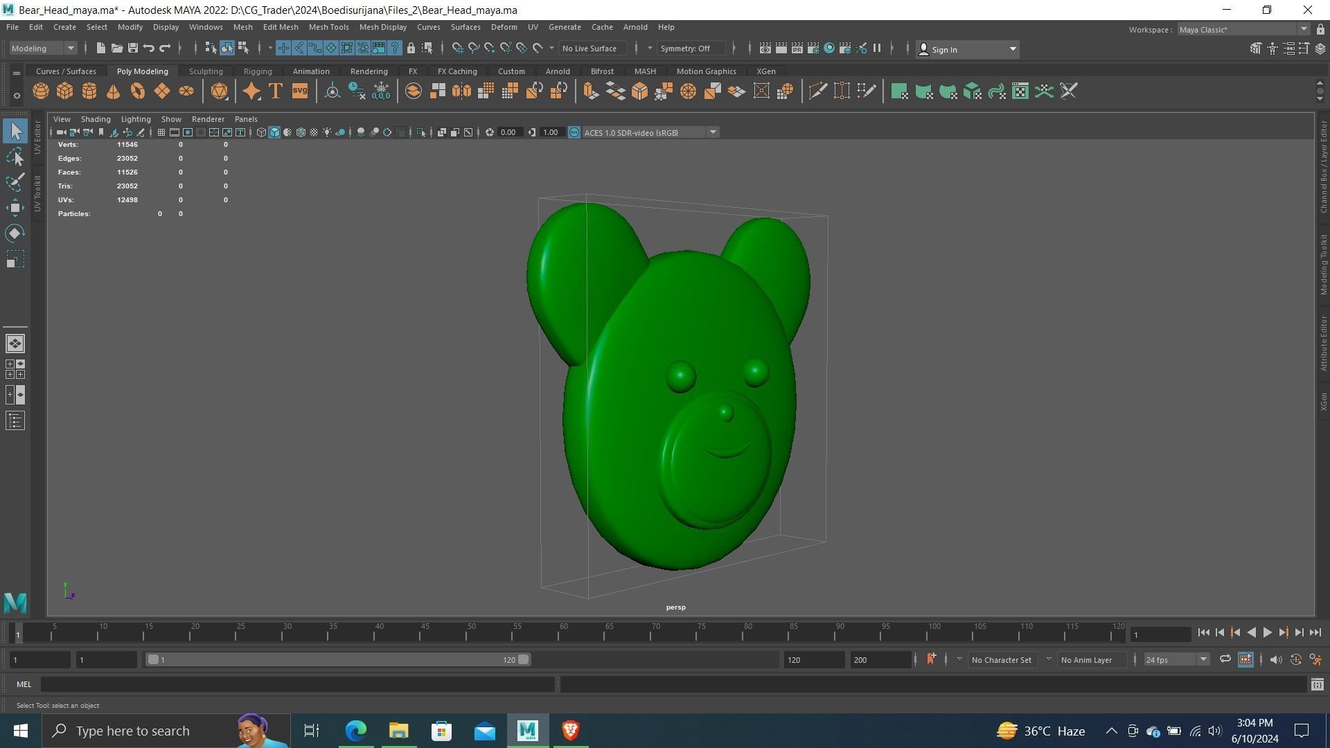Click the range slider bar
This screenshot has width=1330, height=748.
click(x=339, y=659)
